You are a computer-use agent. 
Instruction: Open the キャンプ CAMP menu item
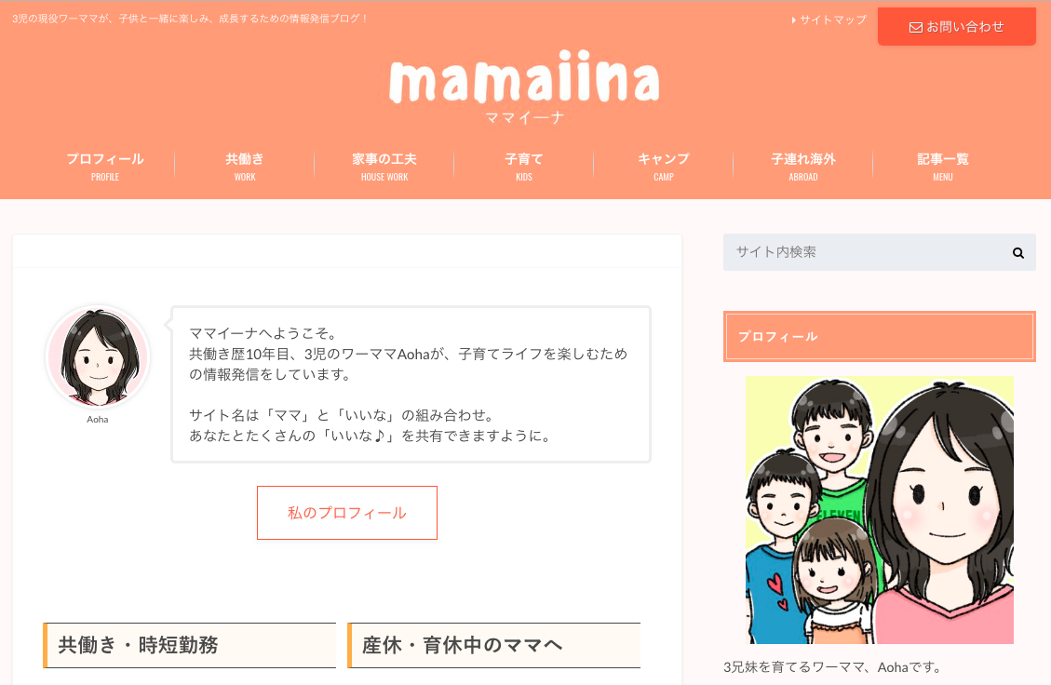click(664, 167)
